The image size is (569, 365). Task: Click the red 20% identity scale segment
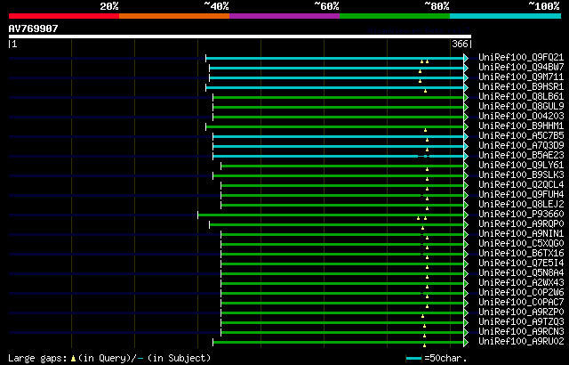64,16
